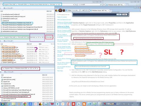
Task: Select Microsoft WCF Data Services in the middle breadcrumb
Action: (27, 37)
